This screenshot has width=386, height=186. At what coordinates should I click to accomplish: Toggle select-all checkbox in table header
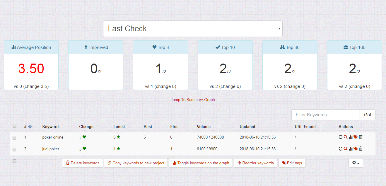click(14, 126)
